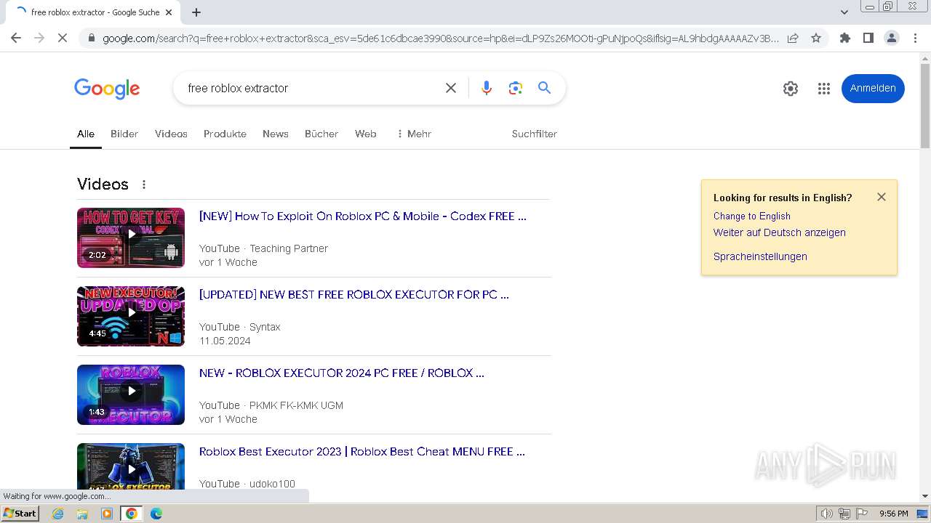The width and height of the screenshot is (931, 523).
Task: Open Chrome's three-dot menu
Action: [915, 38]
